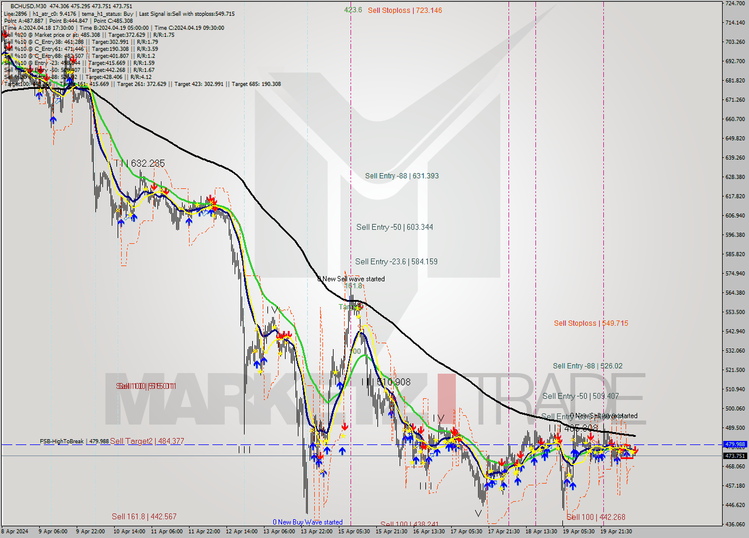Click the 617.820 price axis value
This screenshot has width=749, height=538.
[x=735, y=196]
